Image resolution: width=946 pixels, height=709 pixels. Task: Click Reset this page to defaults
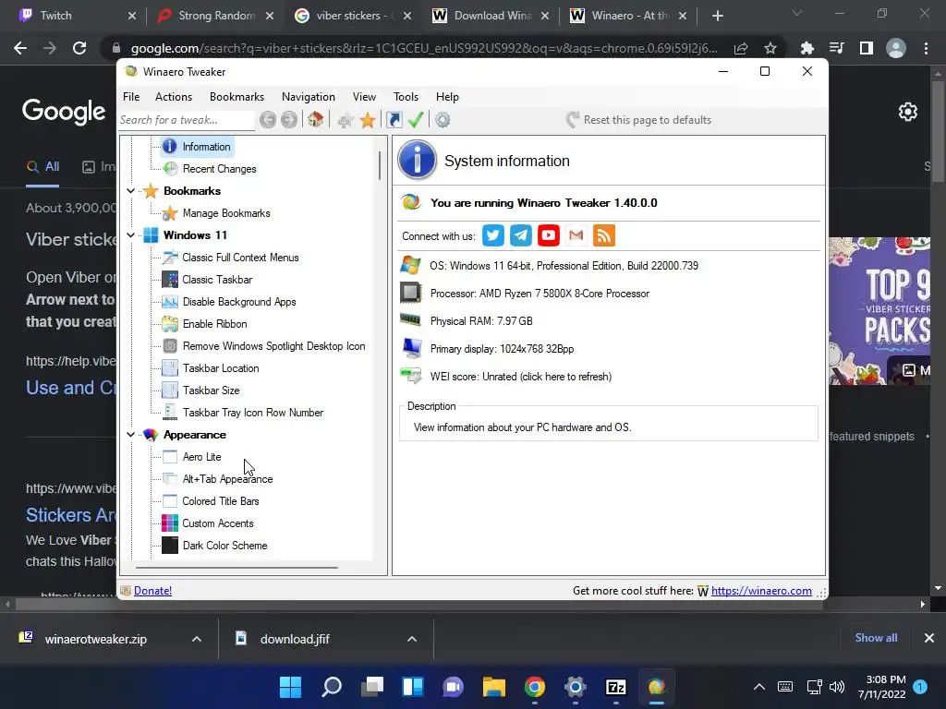click(639, 120)
